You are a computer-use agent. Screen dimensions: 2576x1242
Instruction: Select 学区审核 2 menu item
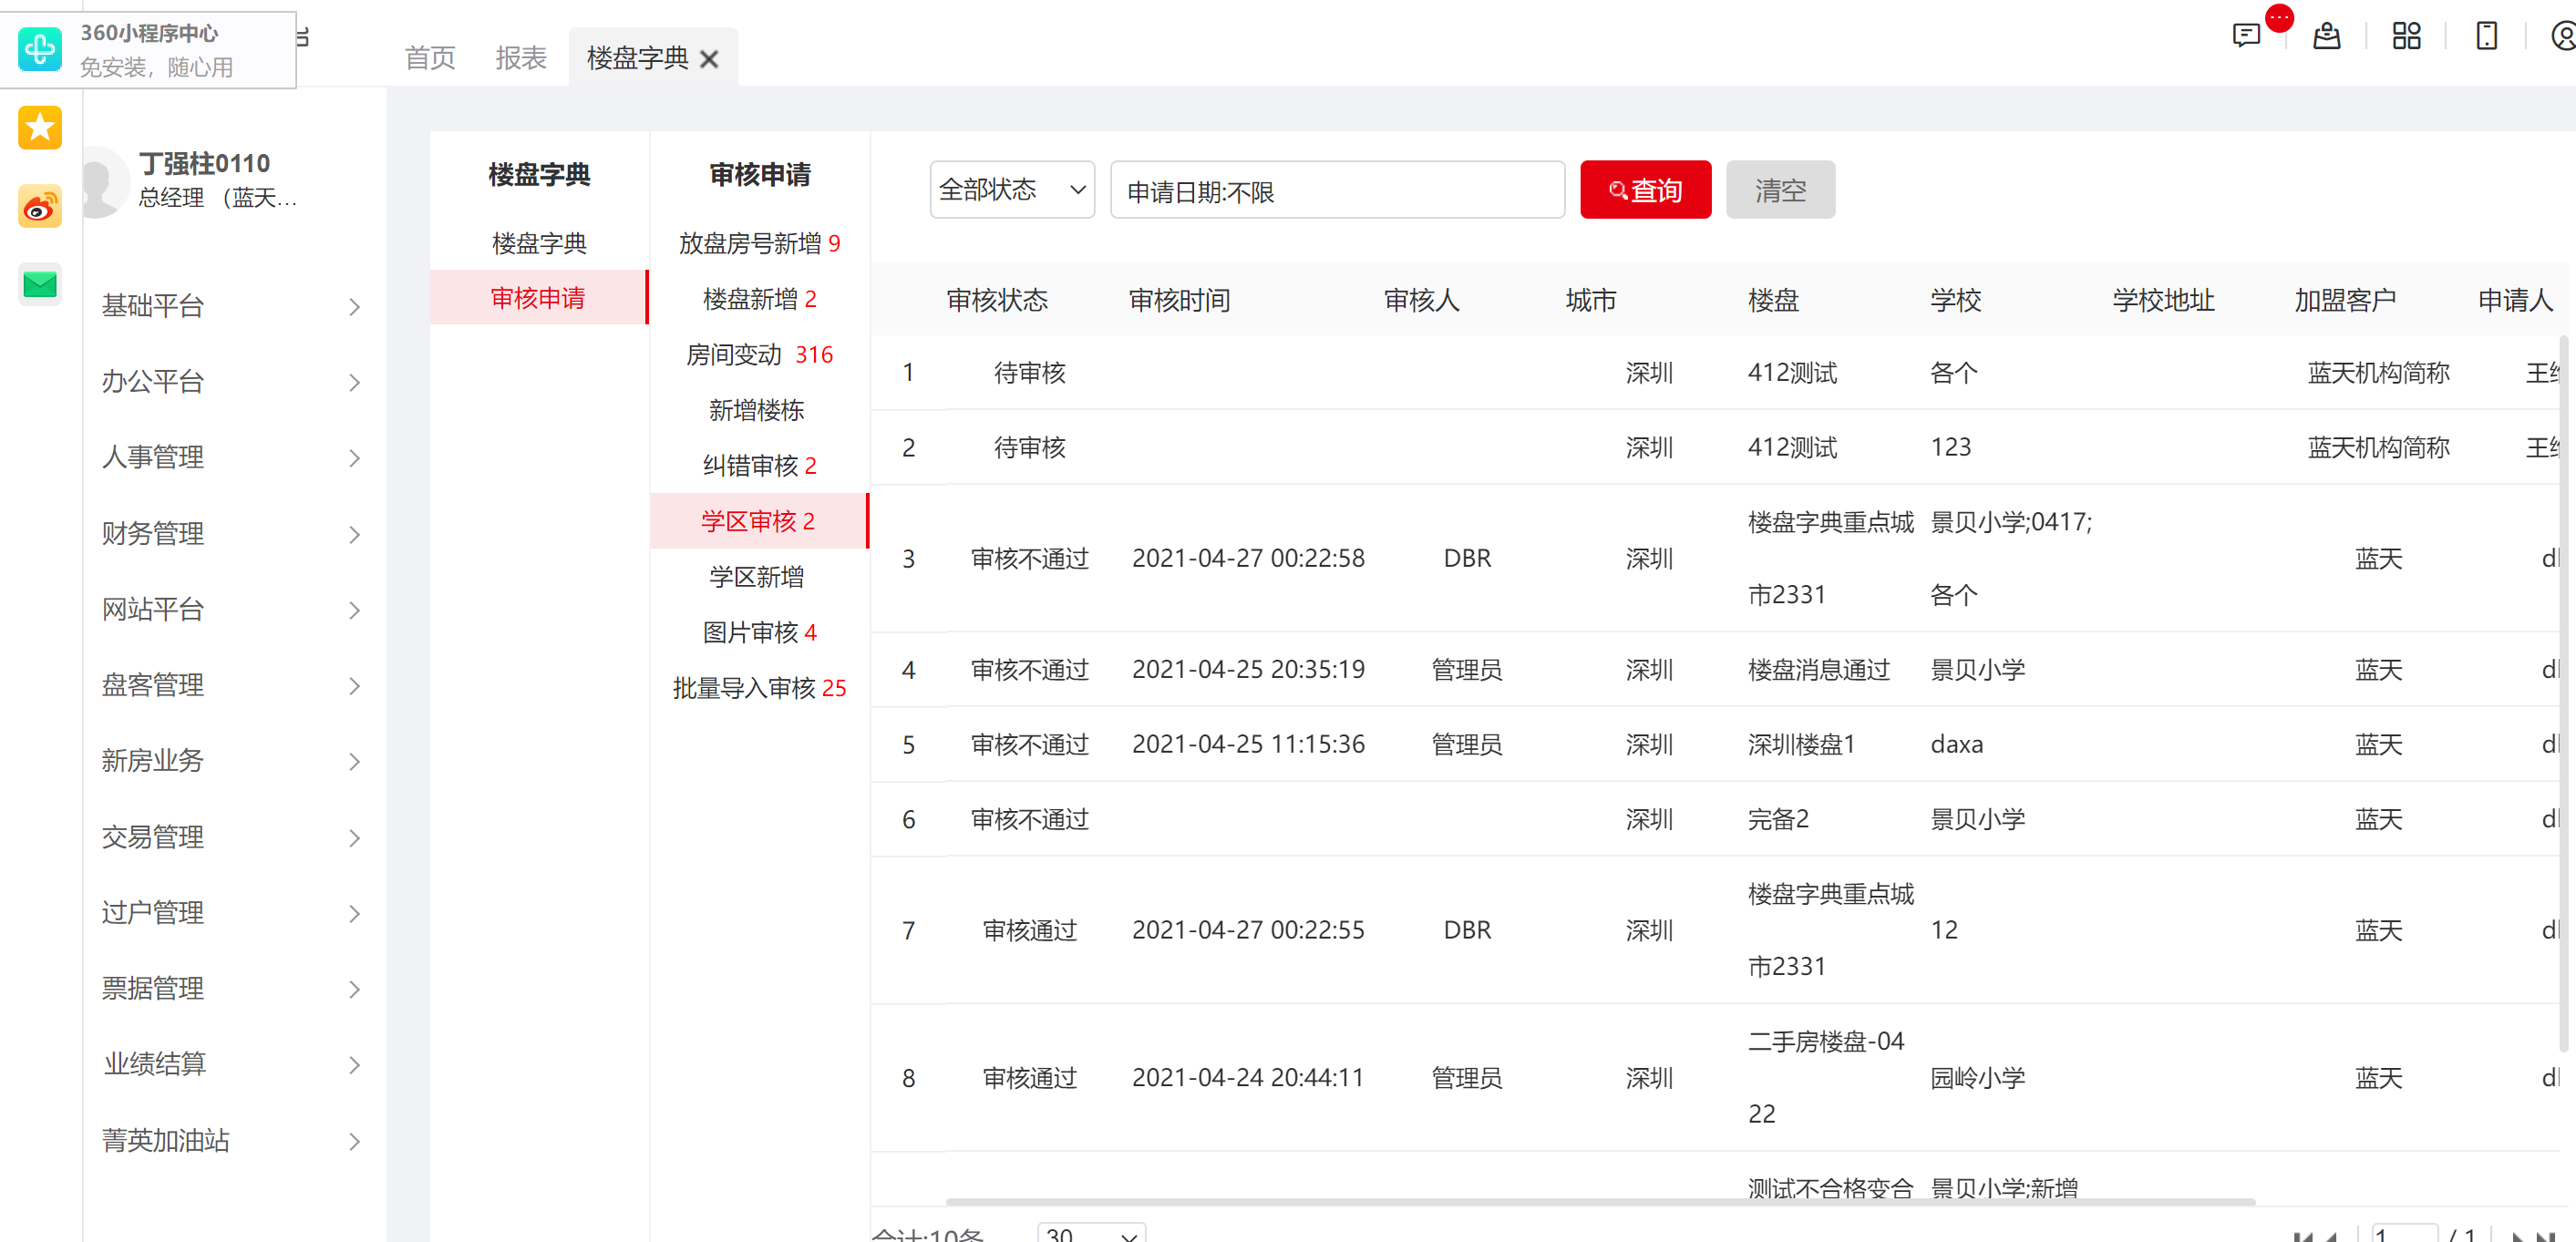(x=759, y=521)
